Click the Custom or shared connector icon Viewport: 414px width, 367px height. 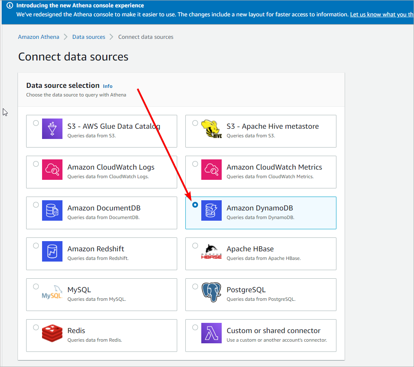(211, 333)
